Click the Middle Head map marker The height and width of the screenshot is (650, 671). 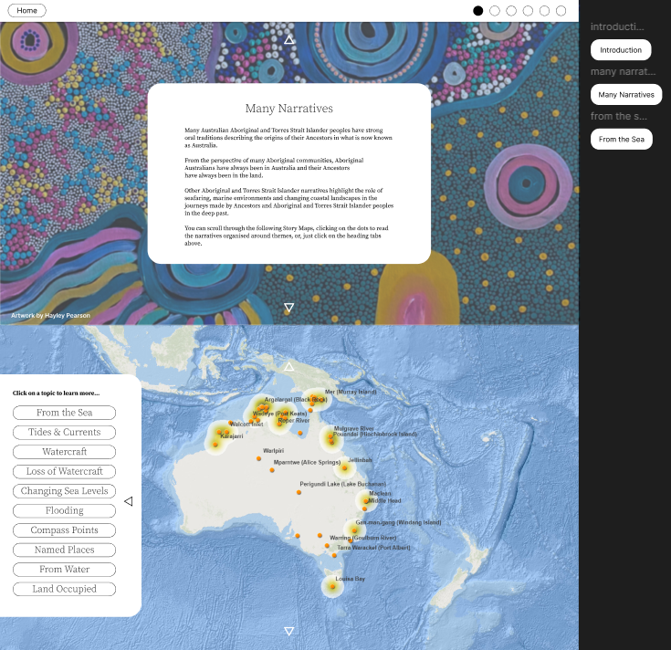tap(364, 508)
